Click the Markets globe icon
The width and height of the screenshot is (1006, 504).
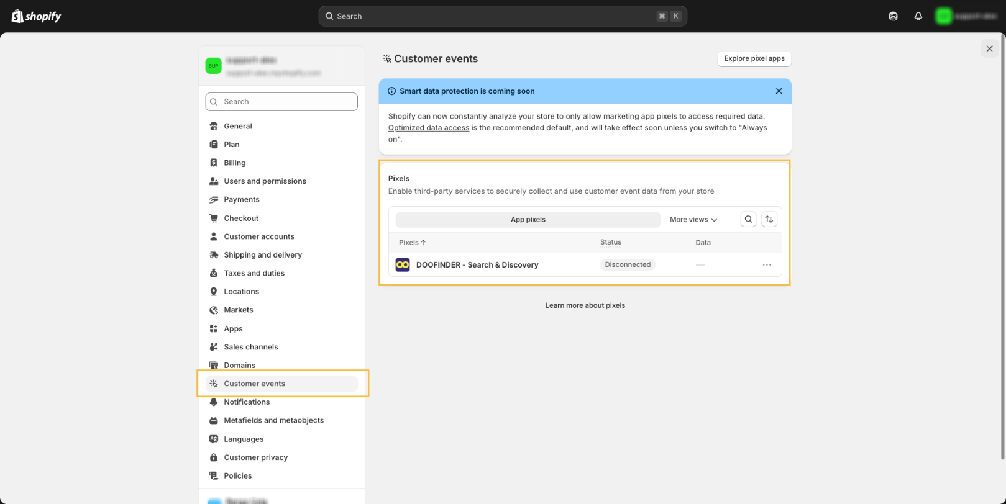tap(214, 310)
